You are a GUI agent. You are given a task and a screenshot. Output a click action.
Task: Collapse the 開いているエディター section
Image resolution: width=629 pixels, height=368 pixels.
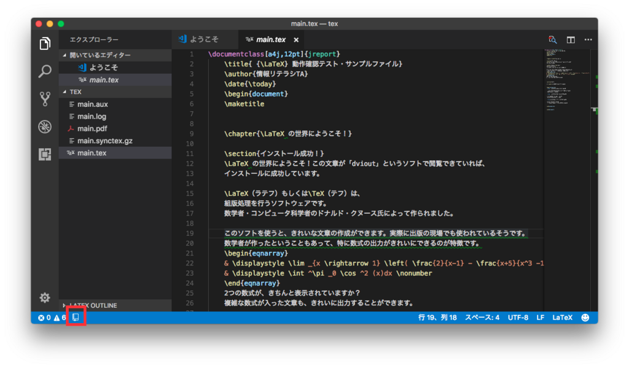pyautogui.click(x=115, y=55)
